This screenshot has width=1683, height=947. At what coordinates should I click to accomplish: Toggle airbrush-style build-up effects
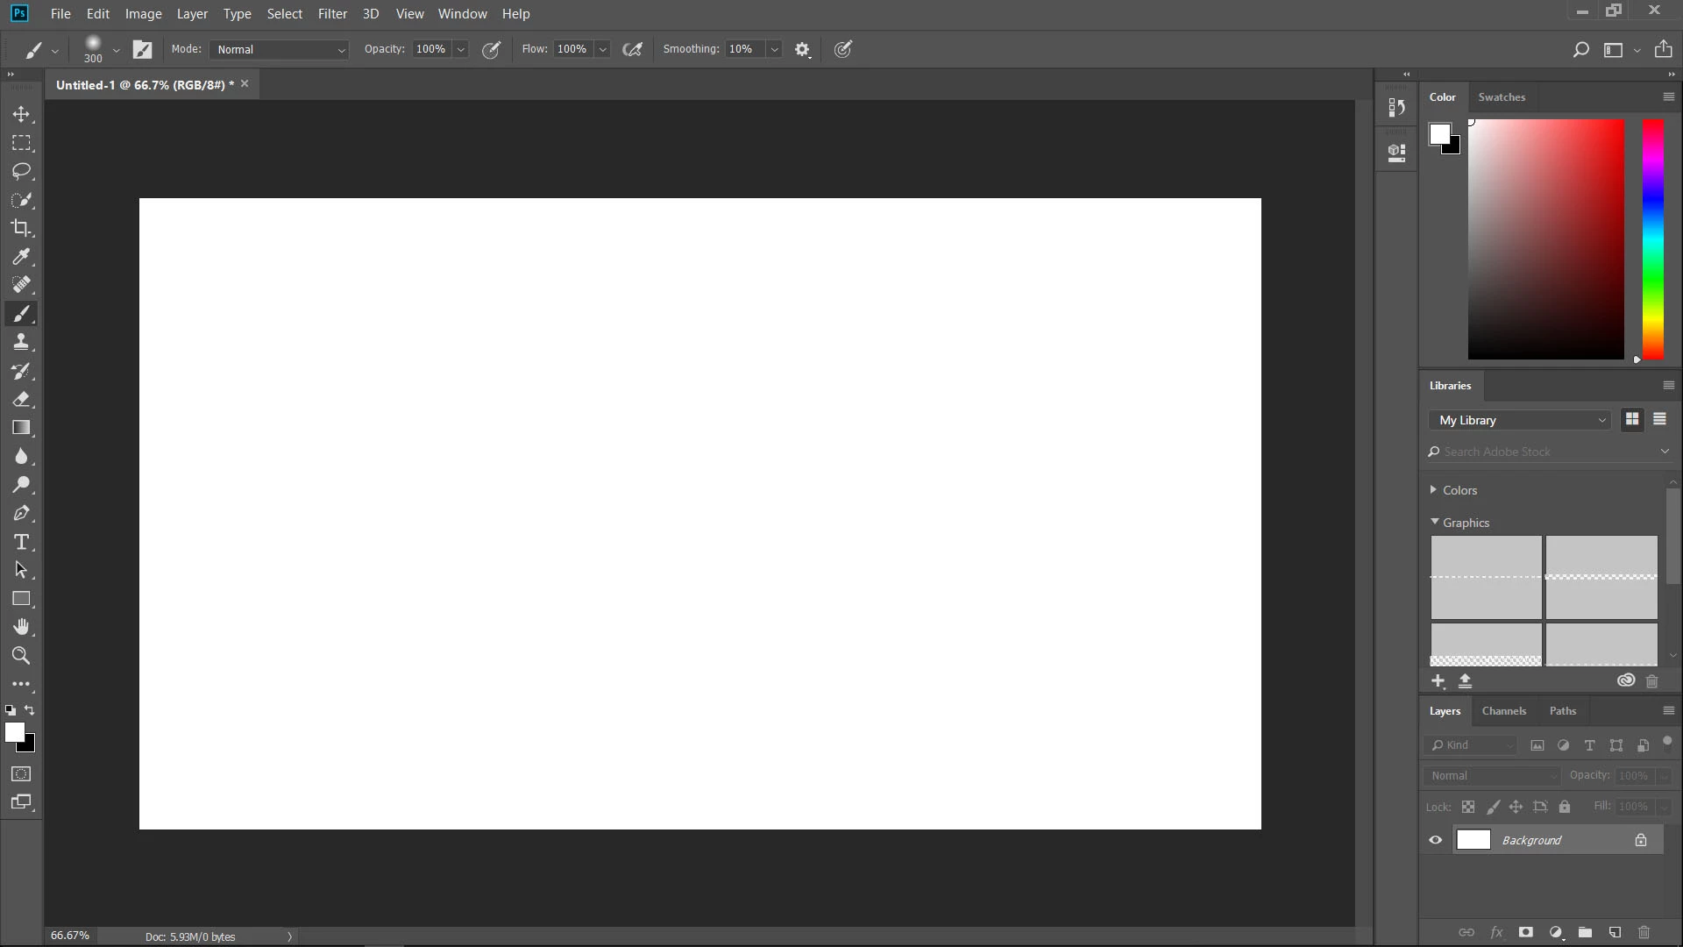pyautogui.click(x=632, y=50)
